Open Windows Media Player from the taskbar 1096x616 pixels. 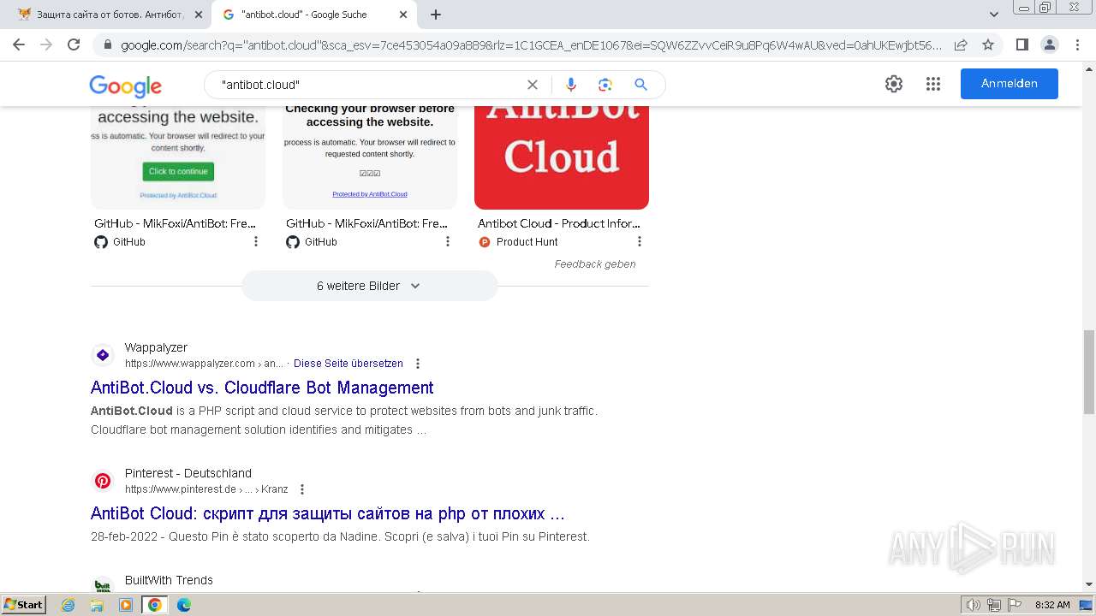tap(126, 605)
